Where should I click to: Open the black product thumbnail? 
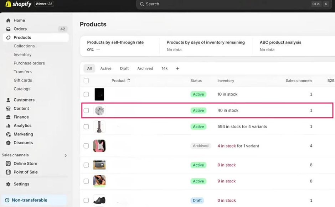(99, 94)
